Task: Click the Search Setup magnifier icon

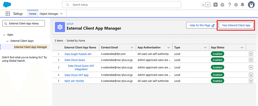Action: click(x=68, y=5)
